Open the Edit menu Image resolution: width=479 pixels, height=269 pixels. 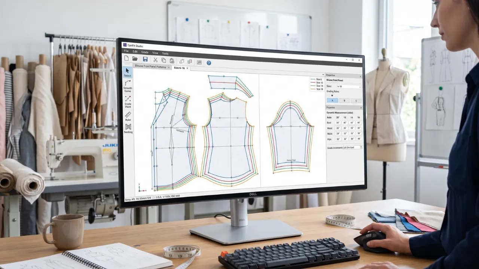[x=135, y=52]
